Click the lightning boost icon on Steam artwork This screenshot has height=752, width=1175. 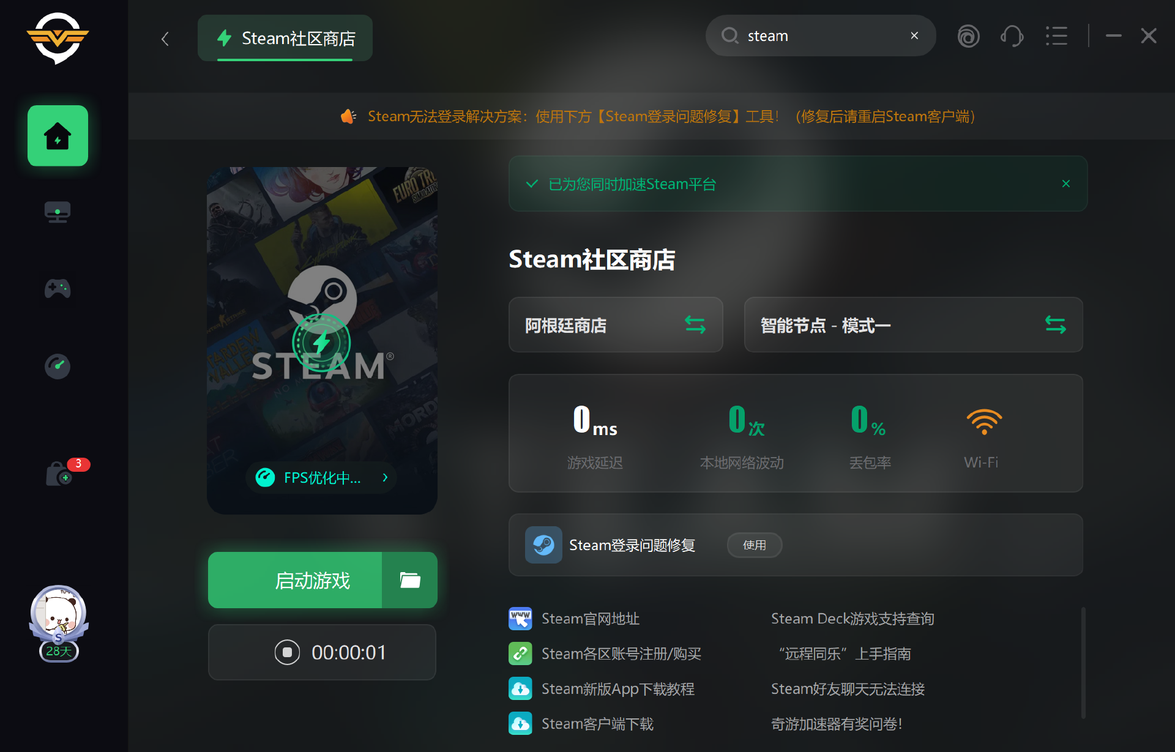[321, 343]
